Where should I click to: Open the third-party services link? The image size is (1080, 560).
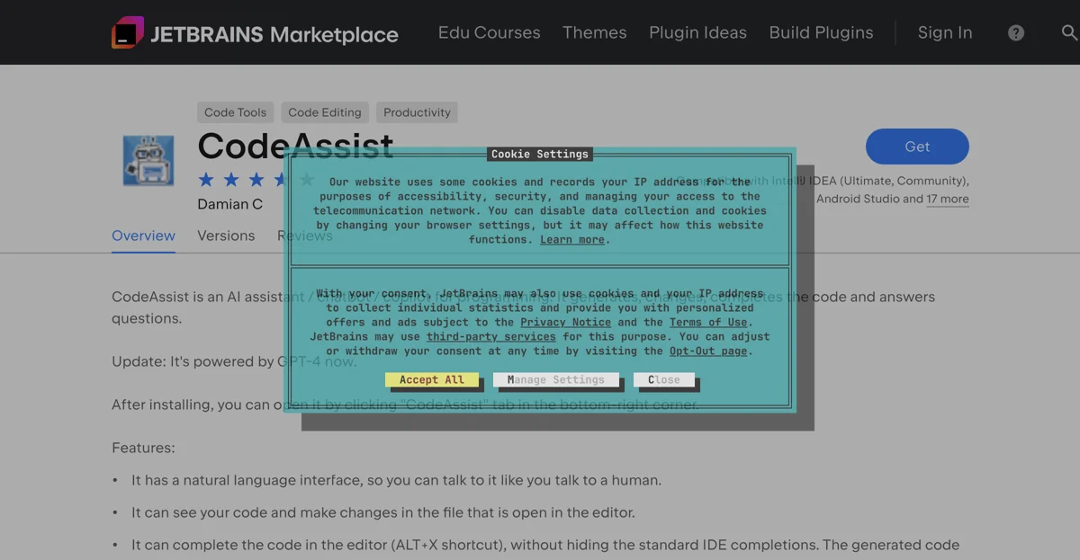491,336
